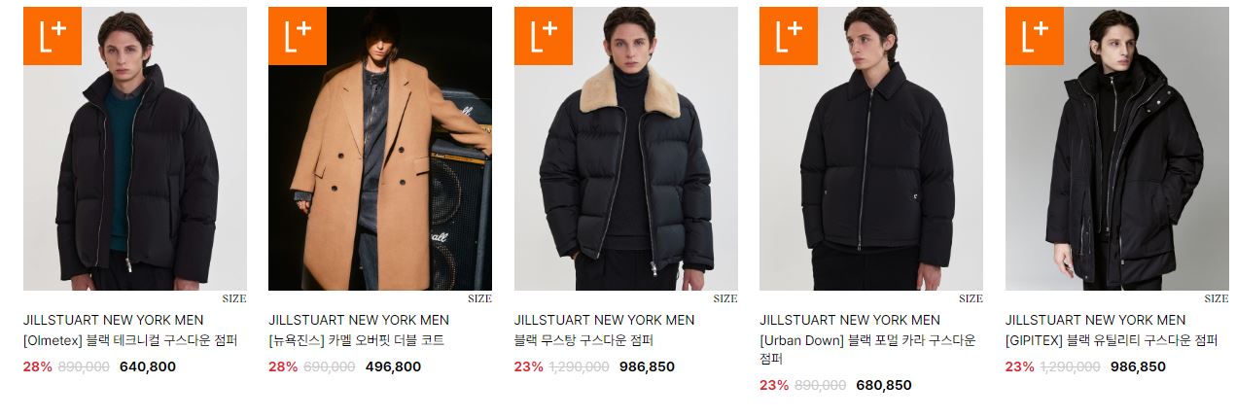Open the GIPITEX utility down jacket photo
The height and width of the screenshot is (418, 1236).
pos(1117,149)
